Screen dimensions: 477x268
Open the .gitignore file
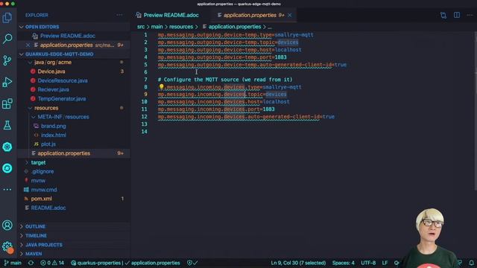pos(42,172)
